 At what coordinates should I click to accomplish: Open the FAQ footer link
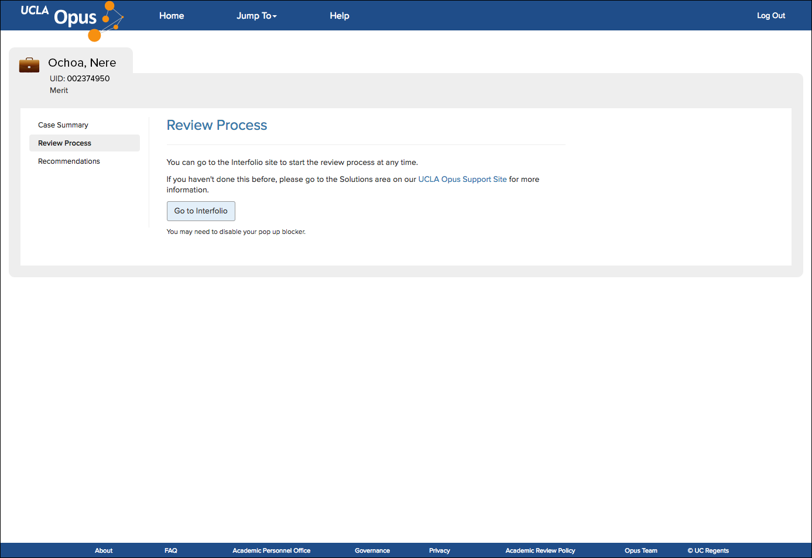pyautogui.click(x=171, y=550)
